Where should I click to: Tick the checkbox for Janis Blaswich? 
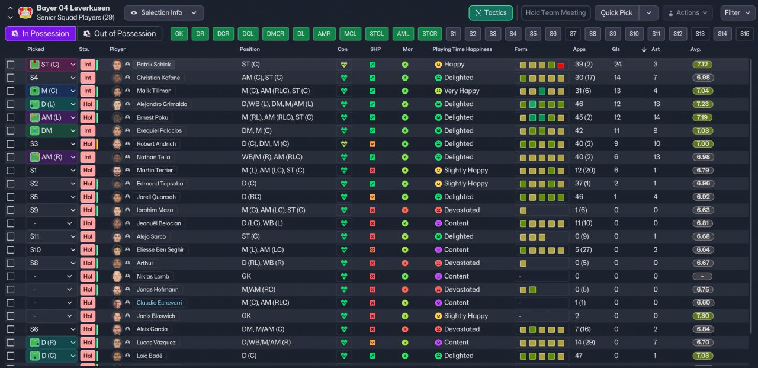tap(11, 316)
